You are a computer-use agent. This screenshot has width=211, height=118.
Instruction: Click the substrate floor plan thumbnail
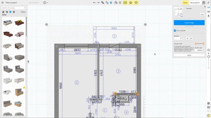point(178,12)
